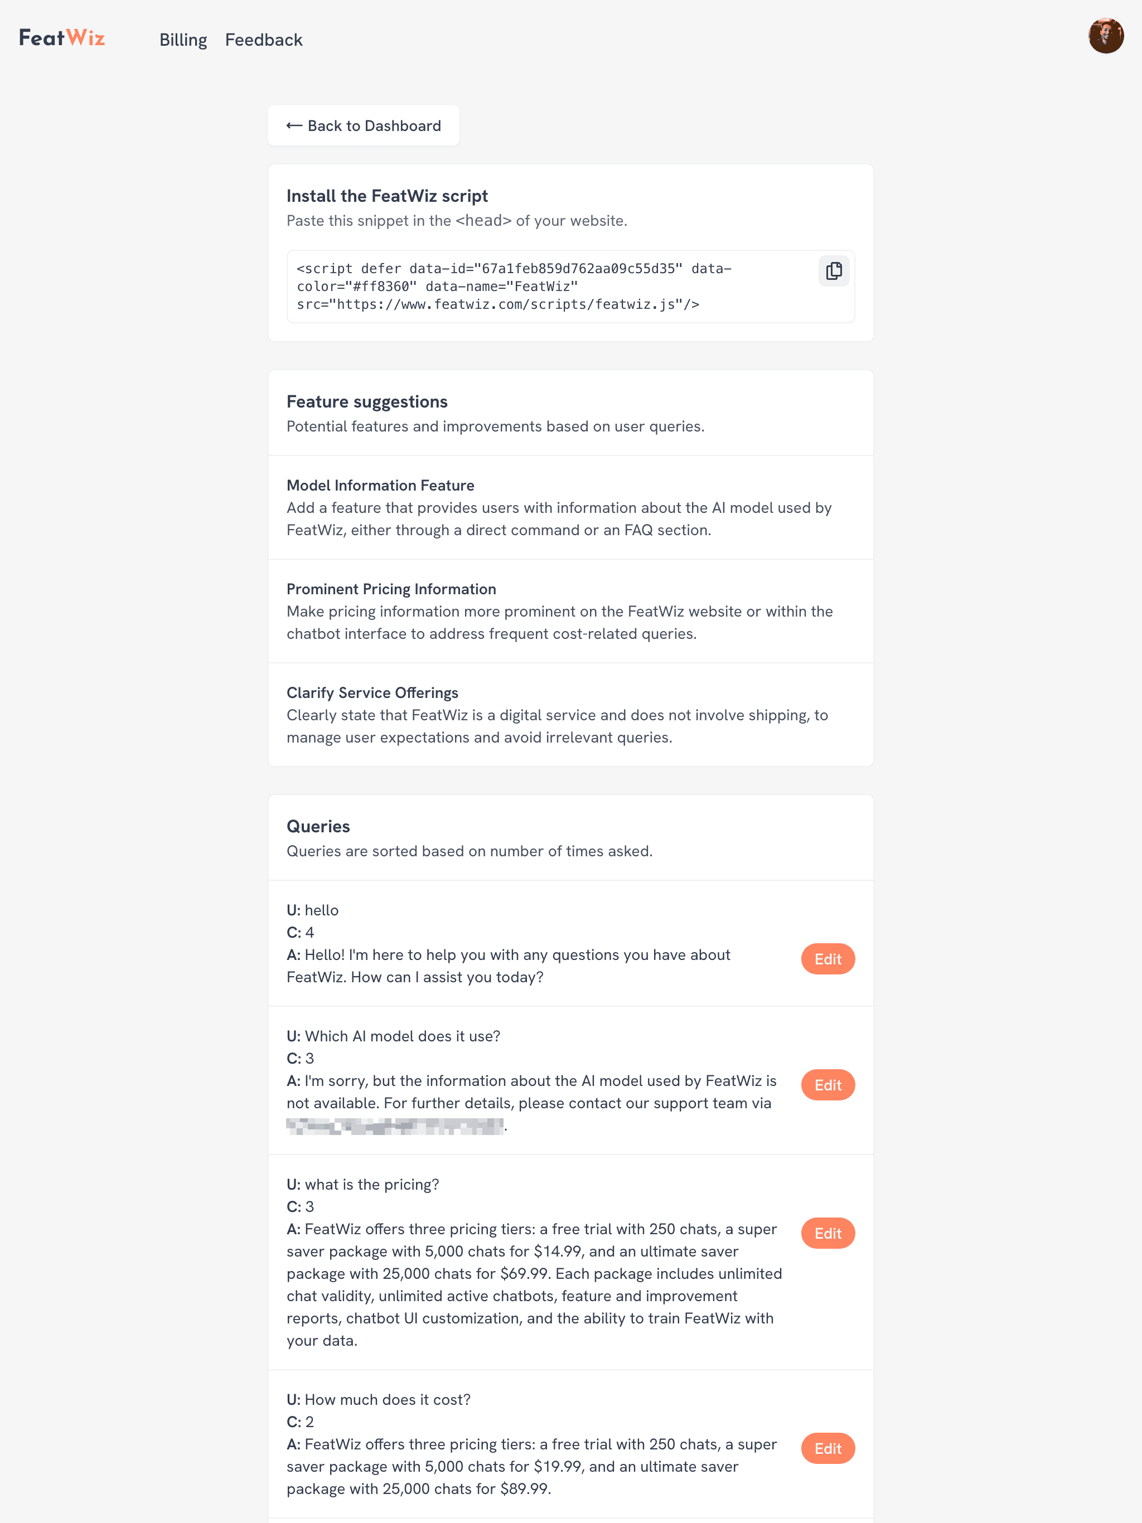The height and width of the screenshot is (1523, 1142).
Task: Select the Prominent Pricing Information suggestion
Action: [x=390, y=589]
